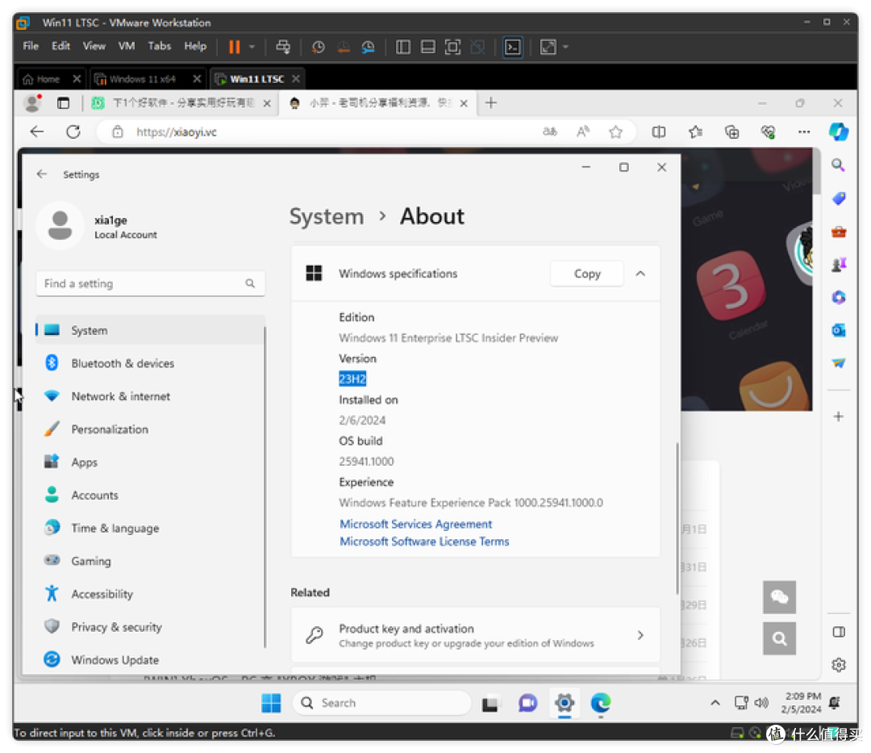Screen dimensions: 871x753
Task: Open the console view icon in VMware toolbar
Action: pyautogui.click(x=513, y=48)
